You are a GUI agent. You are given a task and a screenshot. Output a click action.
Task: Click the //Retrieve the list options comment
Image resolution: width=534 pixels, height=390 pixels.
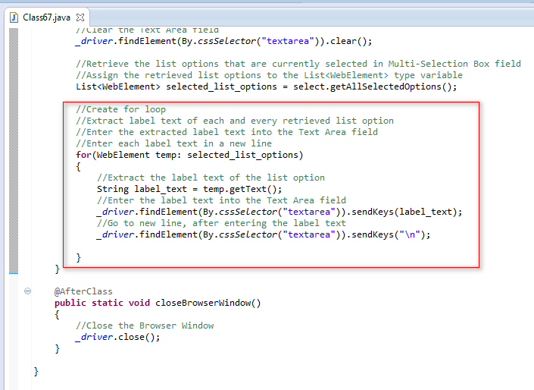[298, 64]
